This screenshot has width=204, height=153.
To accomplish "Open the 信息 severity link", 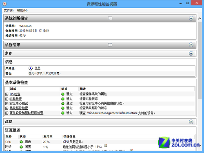I will click(38, 68).
